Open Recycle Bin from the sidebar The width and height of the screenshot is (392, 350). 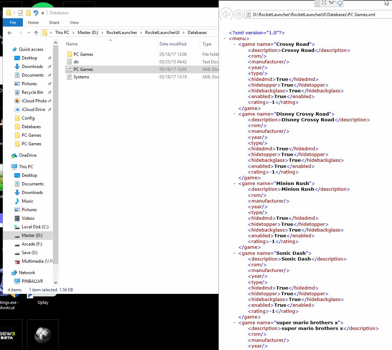[x=33, y=92]
